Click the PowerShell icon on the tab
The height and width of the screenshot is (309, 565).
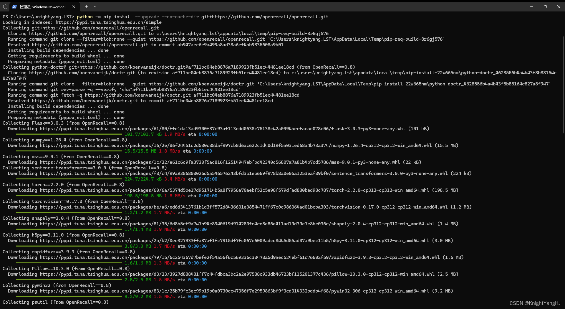[14, 7]
